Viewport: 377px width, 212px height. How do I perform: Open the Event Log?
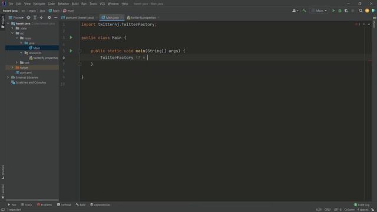[x=362, y=205]
